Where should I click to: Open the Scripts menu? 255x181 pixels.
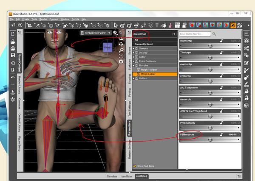(x=75, y=19)
